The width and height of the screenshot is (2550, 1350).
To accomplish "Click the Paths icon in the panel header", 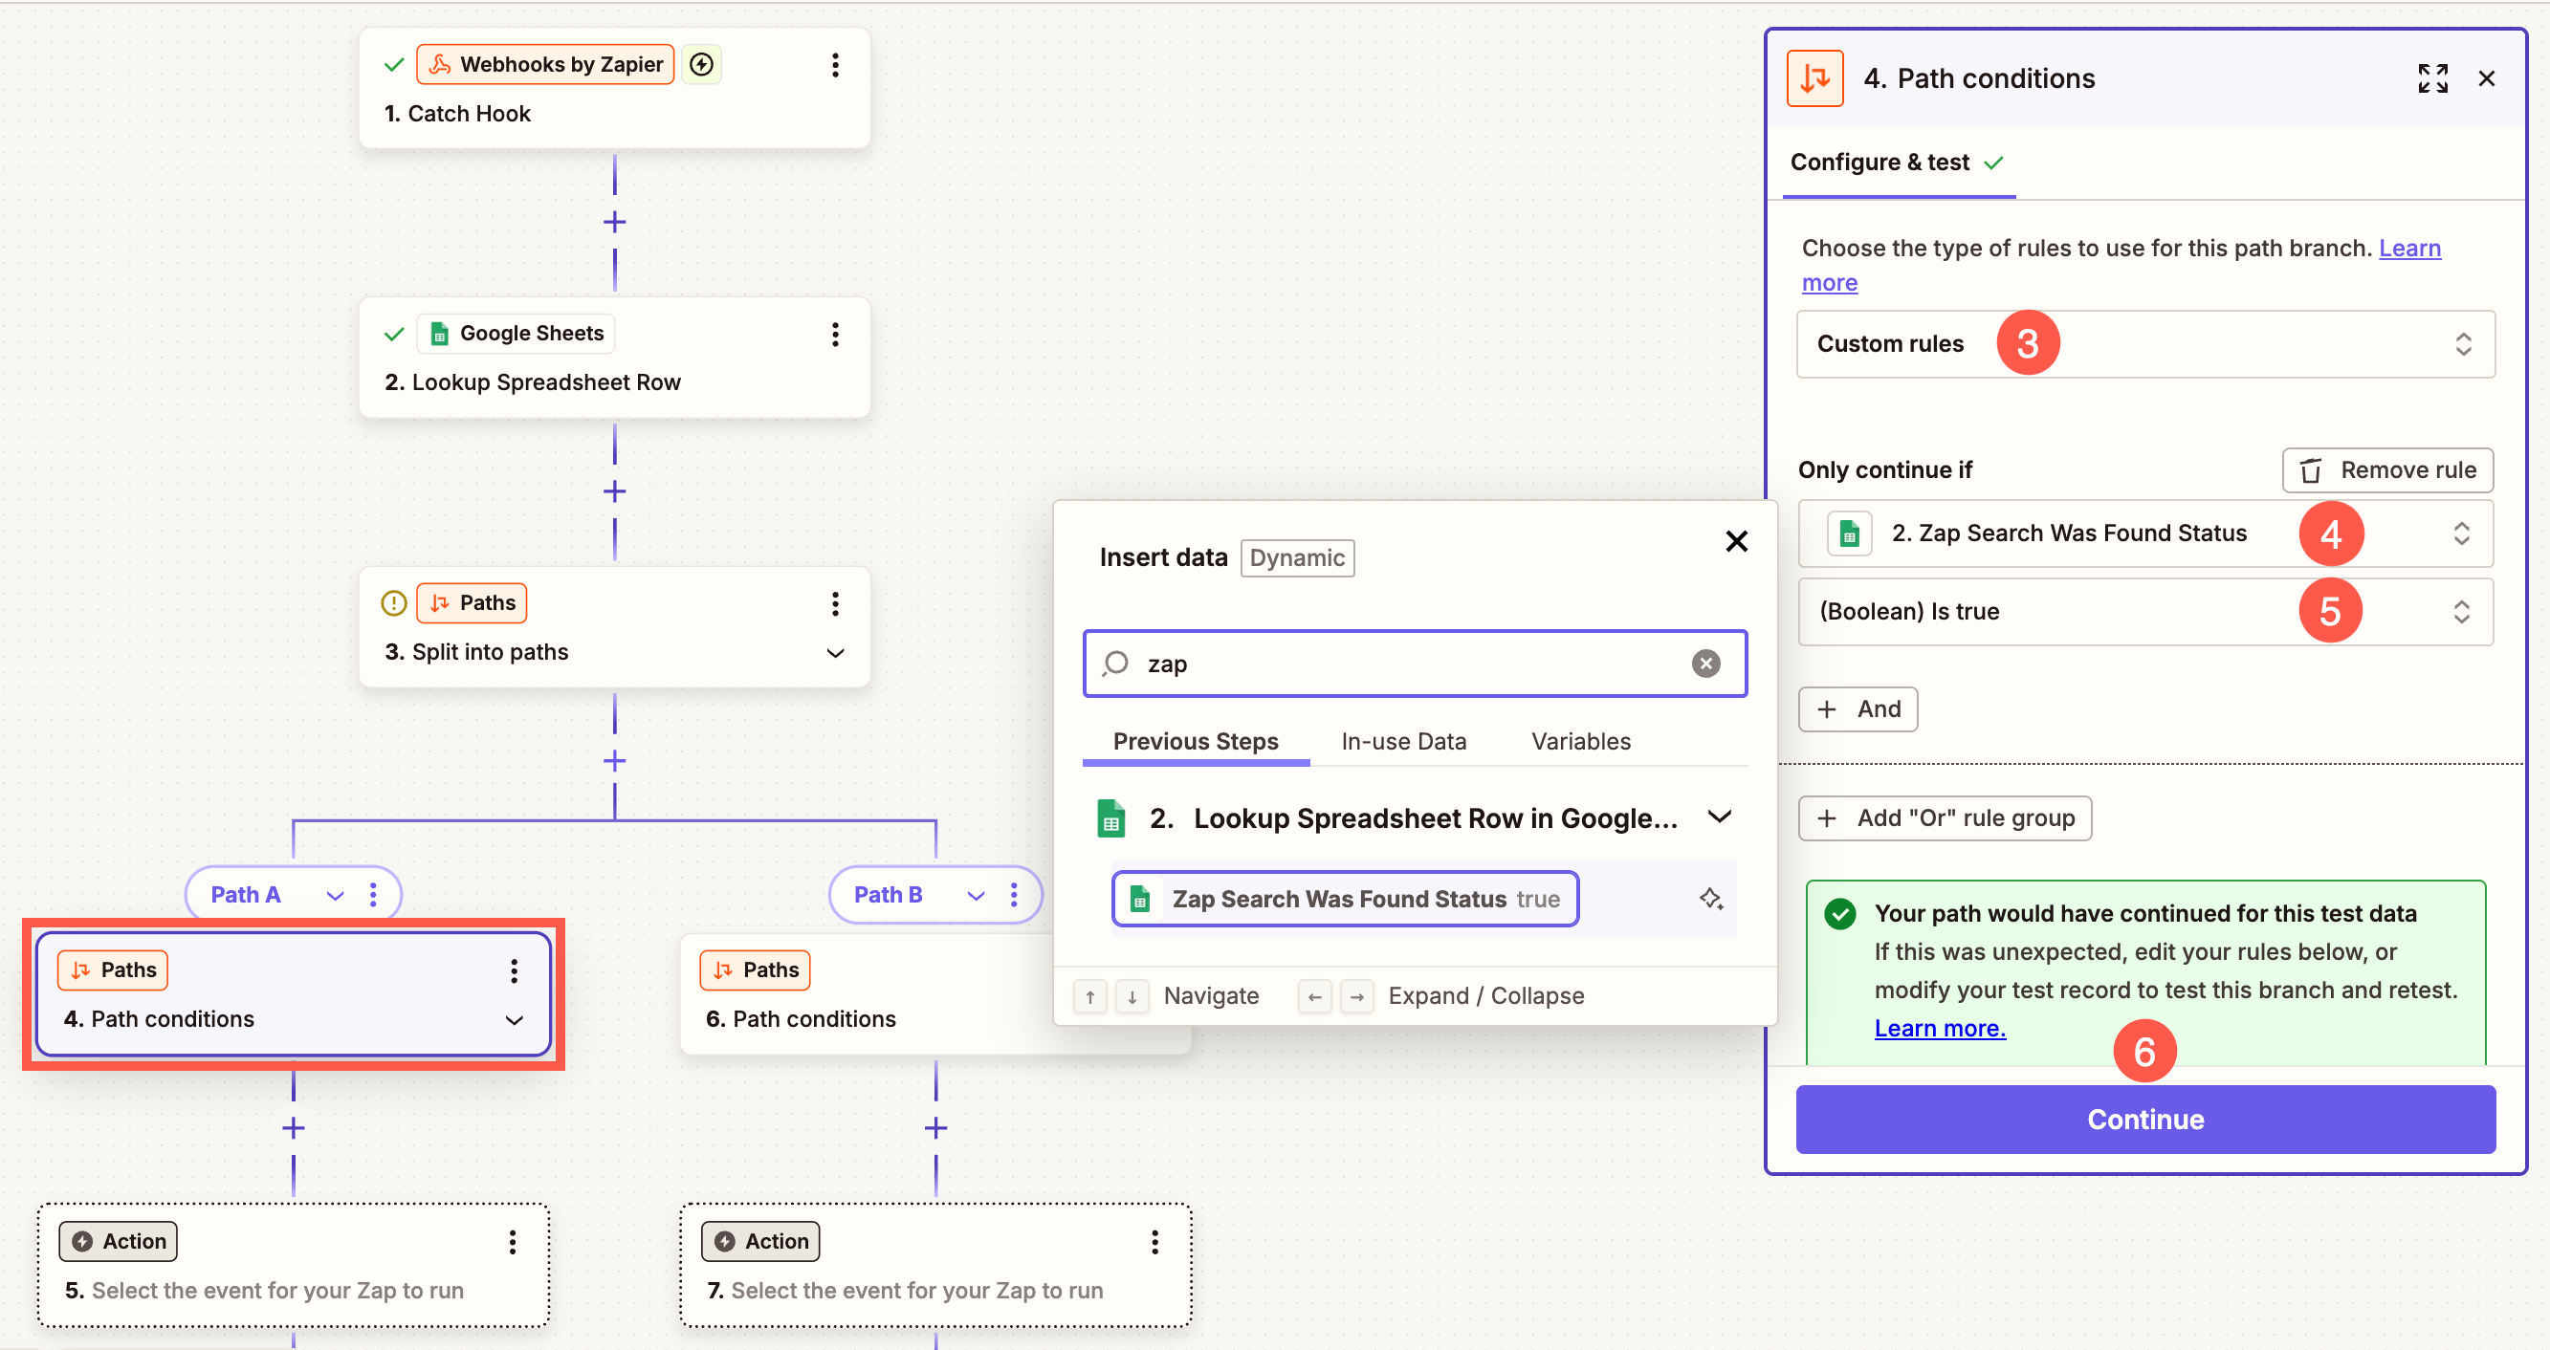I will 1814,78.
